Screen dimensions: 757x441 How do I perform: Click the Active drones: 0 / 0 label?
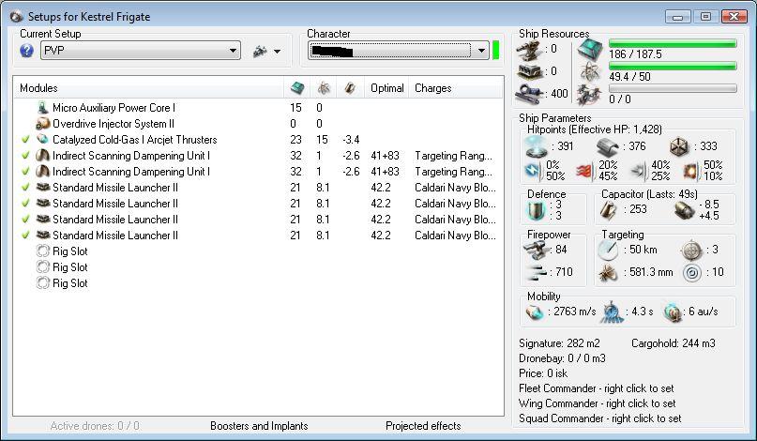click(x=95, y=426)
